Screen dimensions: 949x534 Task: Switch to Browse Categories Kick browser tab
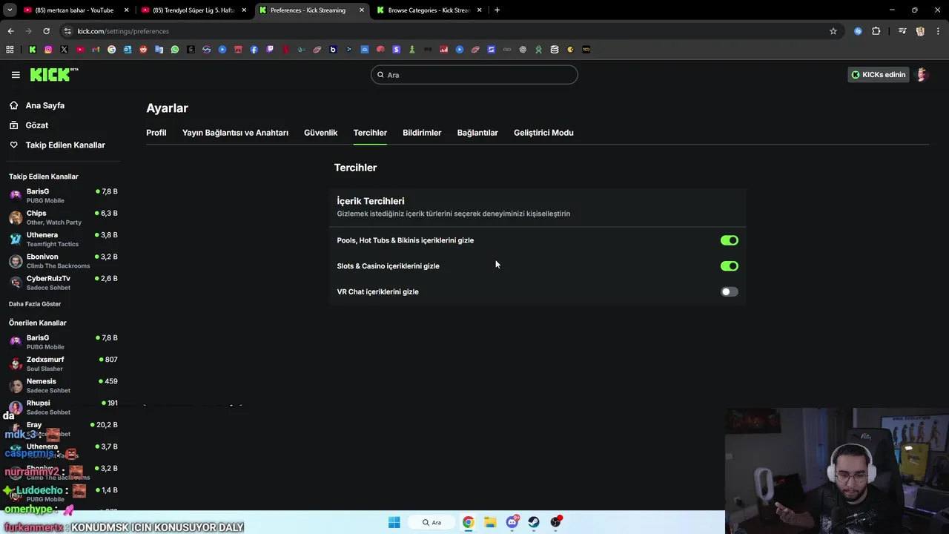click(x=429, y=10)
